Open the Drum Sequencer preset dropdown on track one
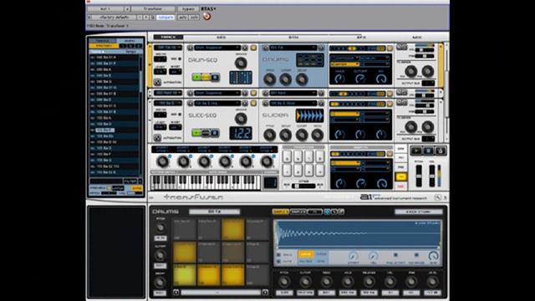 point(217,48)
